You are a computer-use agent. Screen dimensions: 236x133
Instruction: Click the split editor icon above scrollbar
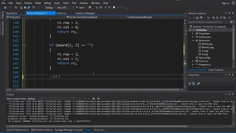click(x=185, y=21)
